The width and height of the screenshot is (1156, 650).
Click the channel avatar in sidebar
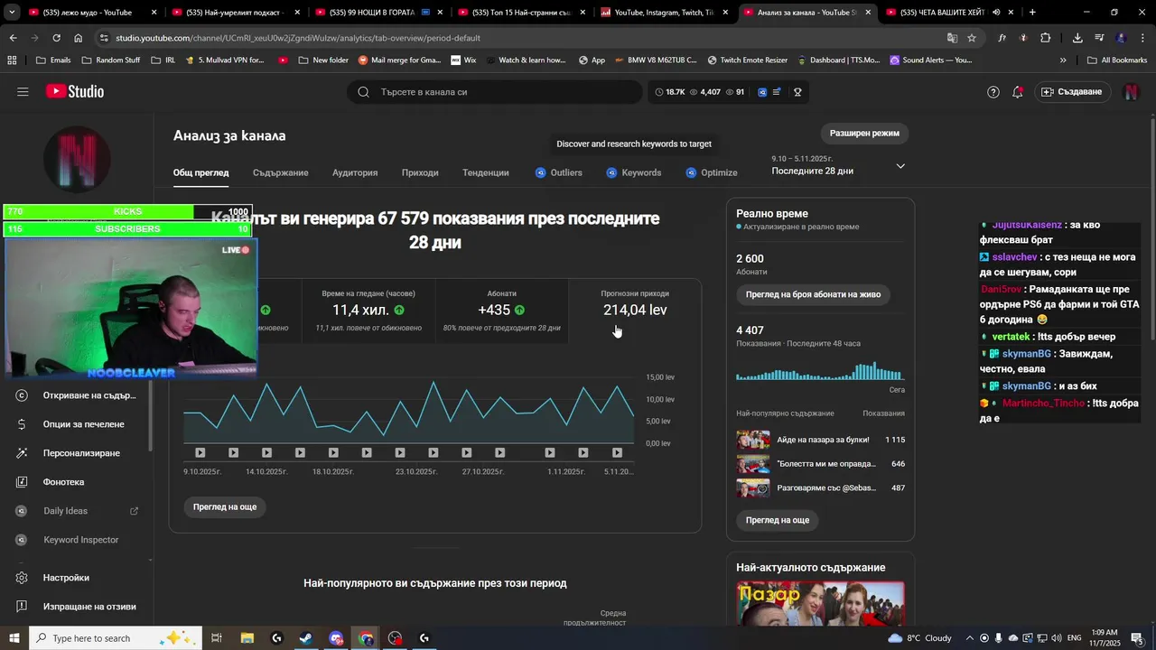pos(77,159)
